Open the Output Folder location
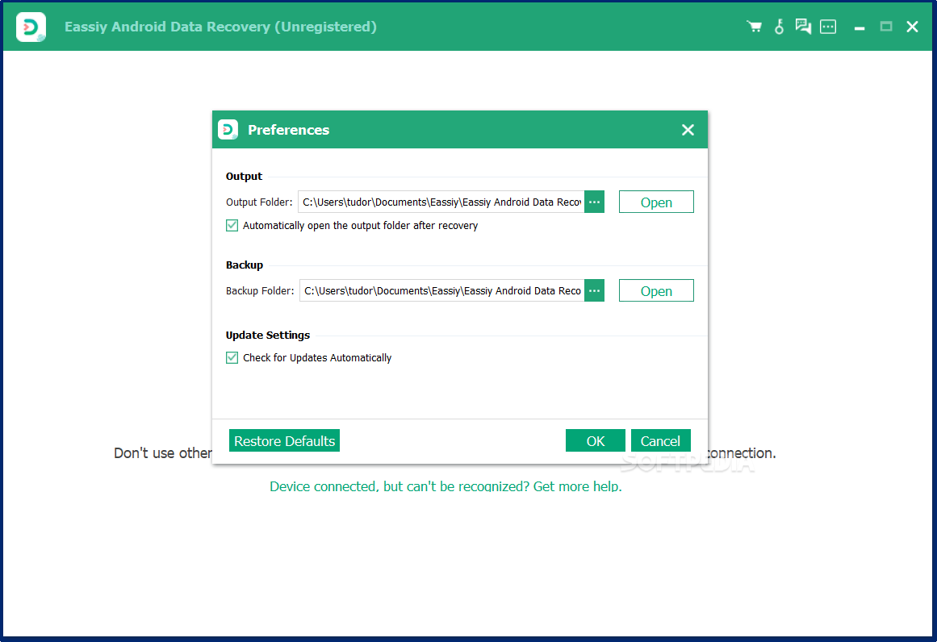 click(656, 202)
